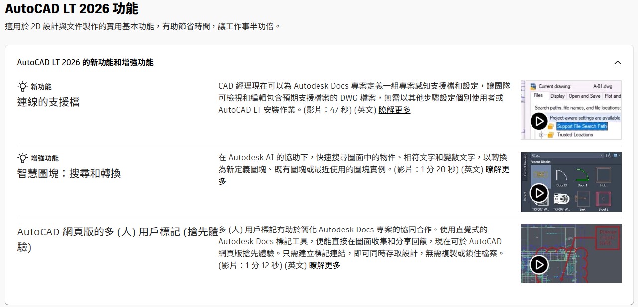The width and height of the screenshot is (638, 307).
Task: Select the AutoCAD 網頁版的多 (人) 用戶標記 title
Action: click(x=117, y=239)
